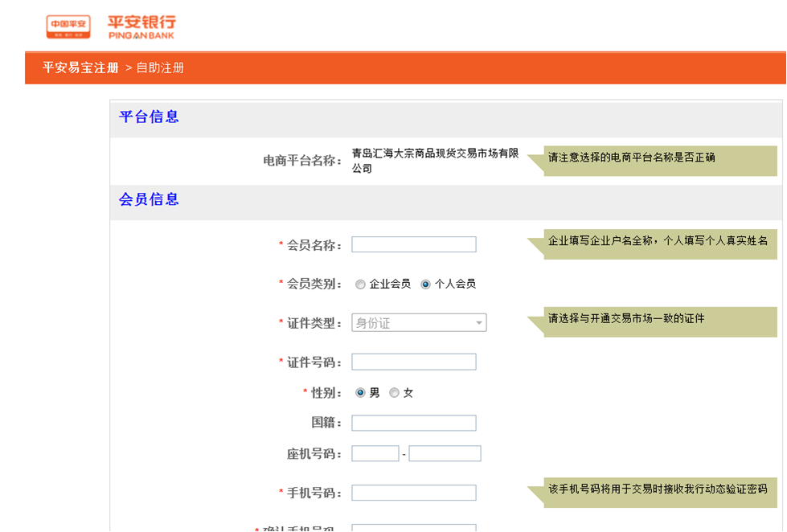Click the 自助注册 breadcrumb item
The height and width of the screenshot is (532, 787).
point(160,68)
